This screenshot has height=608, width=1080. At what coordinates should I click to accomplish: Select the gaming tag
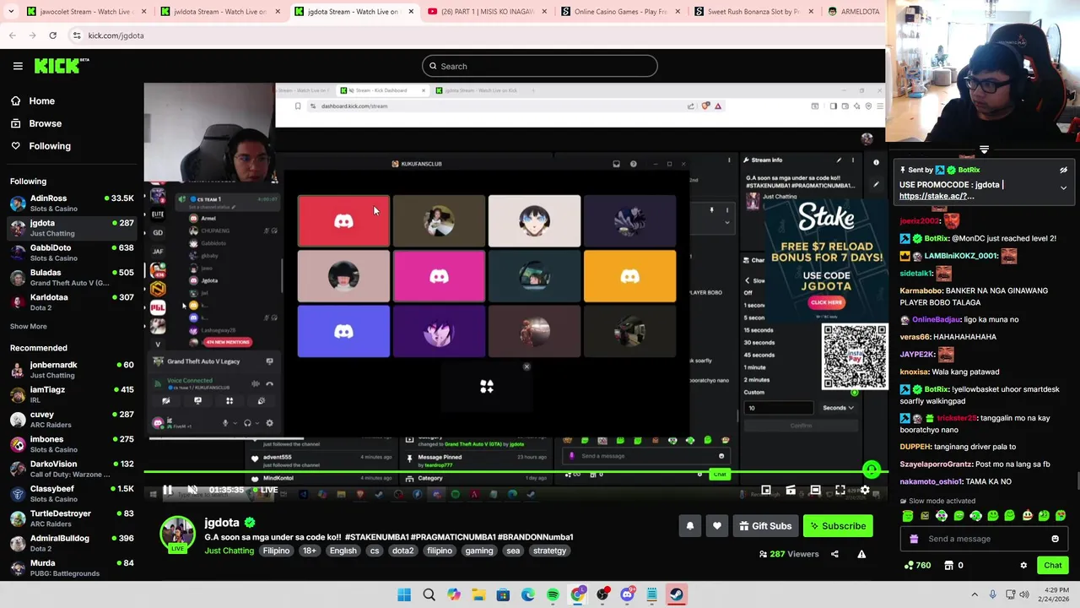[478, 551]
